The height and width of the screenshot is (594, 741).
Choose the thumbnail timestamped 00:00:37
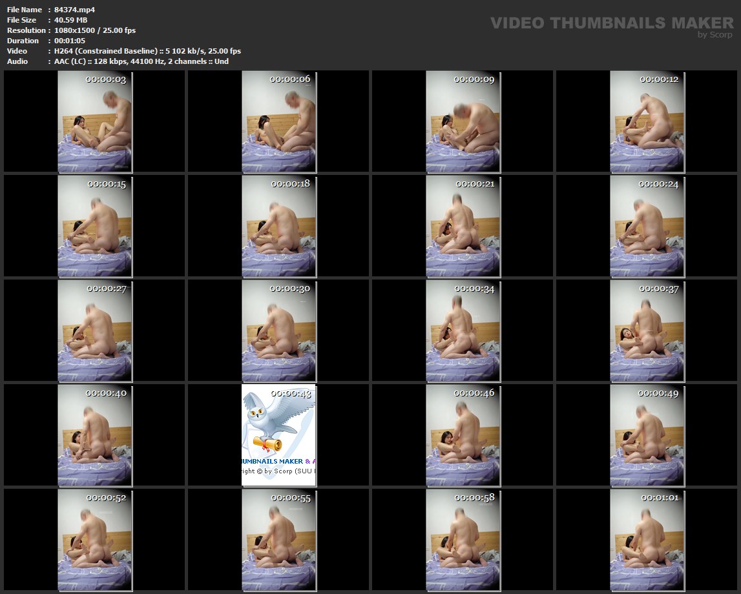click(647, 331)
